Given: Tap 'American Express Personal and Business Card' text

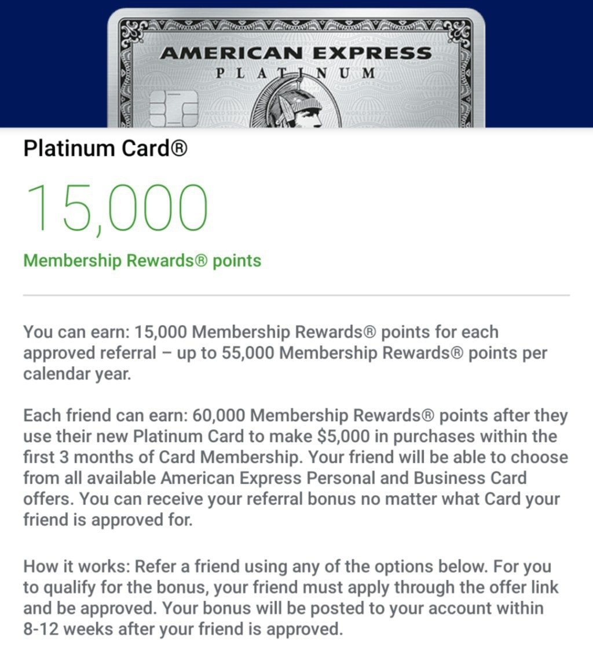Looking at the screenshot, I should 343,478.
